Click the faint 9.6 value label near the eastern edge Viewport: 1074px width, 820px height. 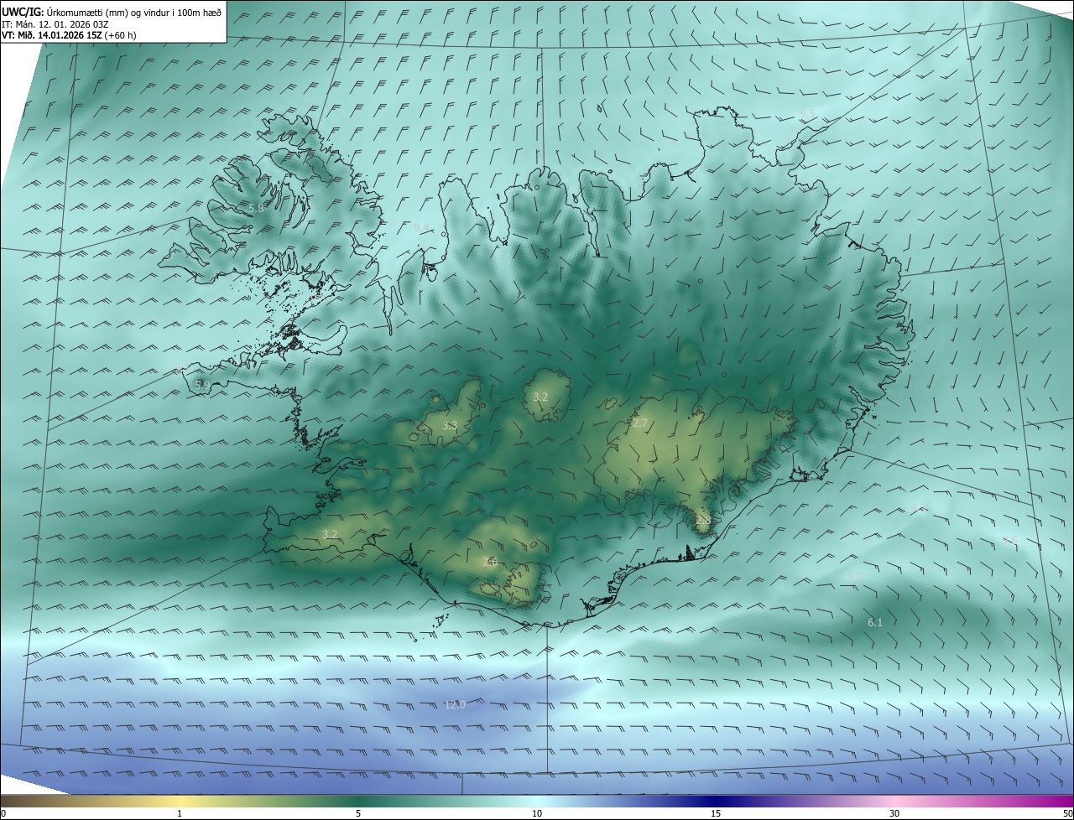1010,541
